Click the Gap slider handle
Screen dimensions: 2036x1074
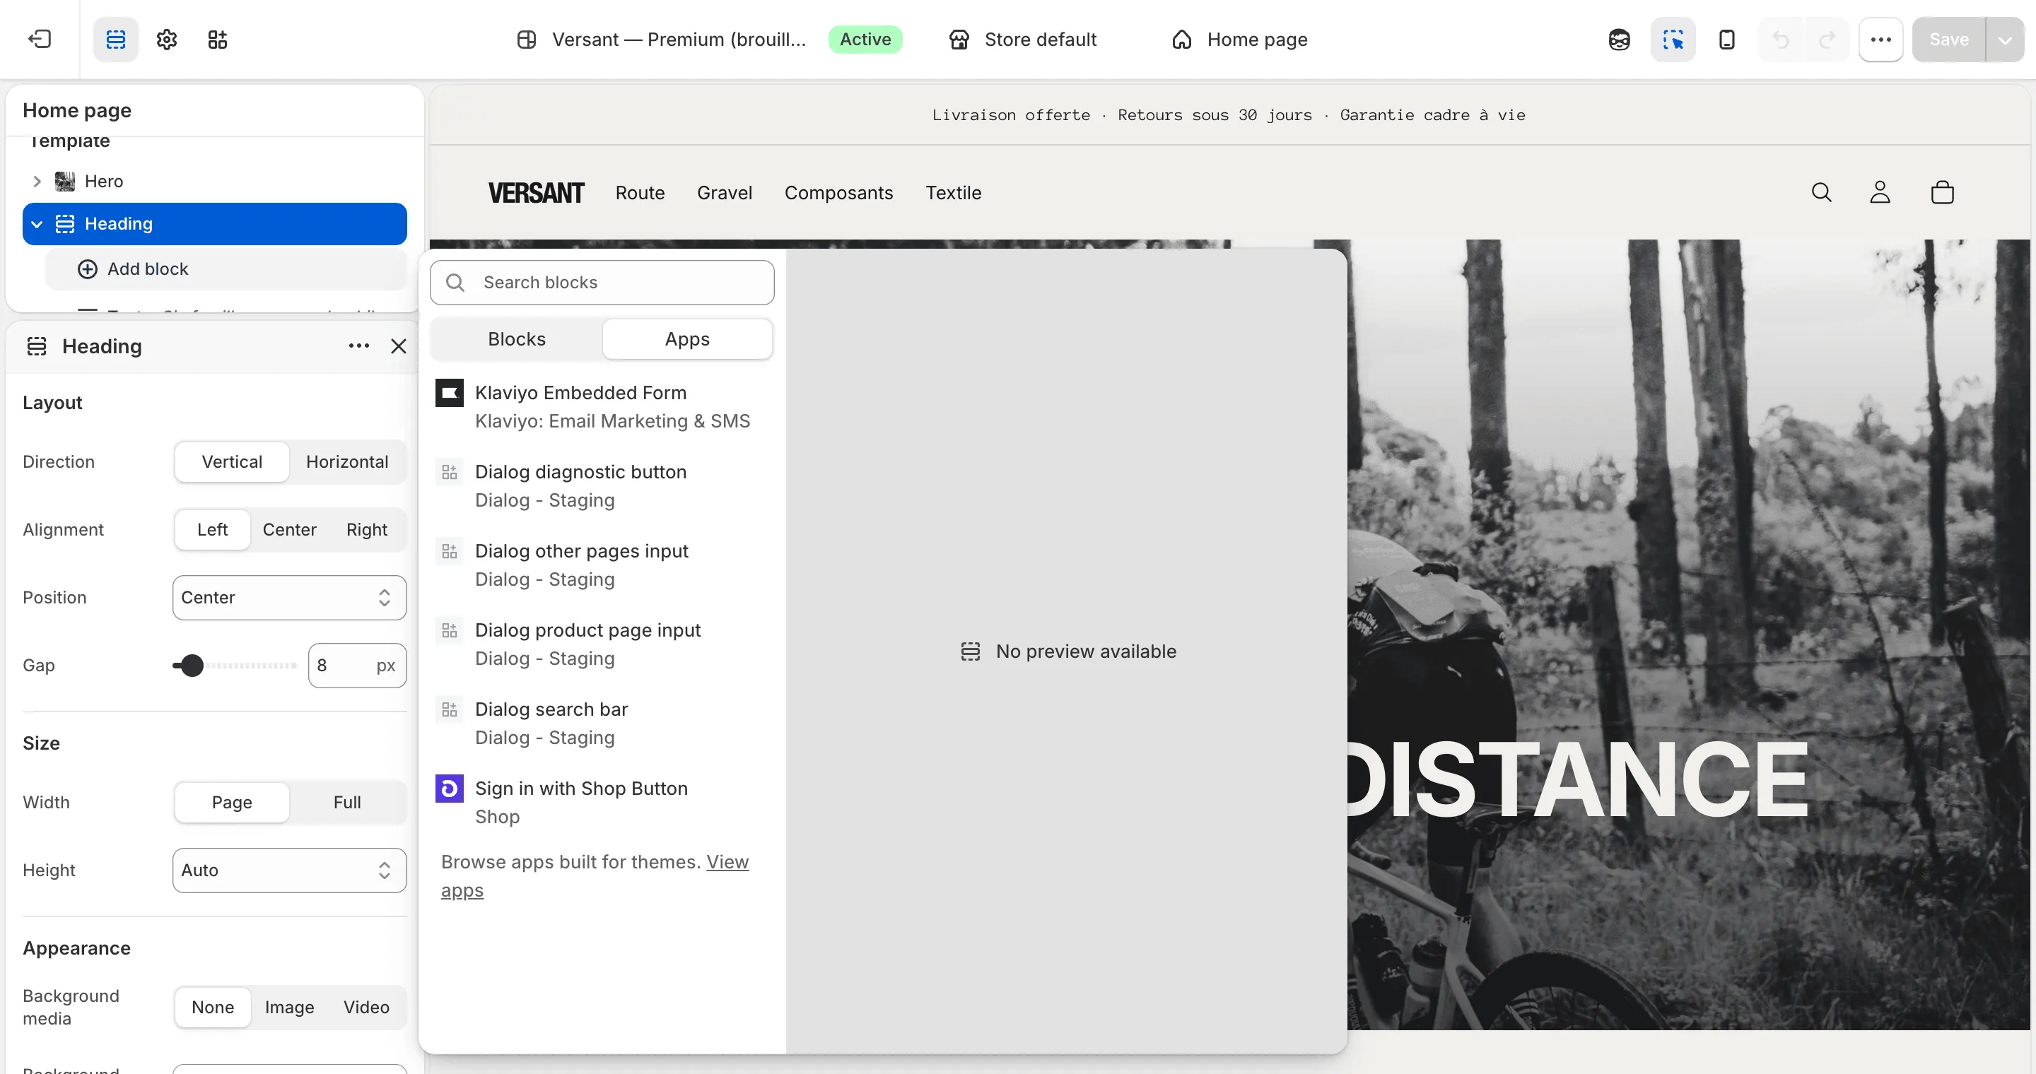point(192,666)
